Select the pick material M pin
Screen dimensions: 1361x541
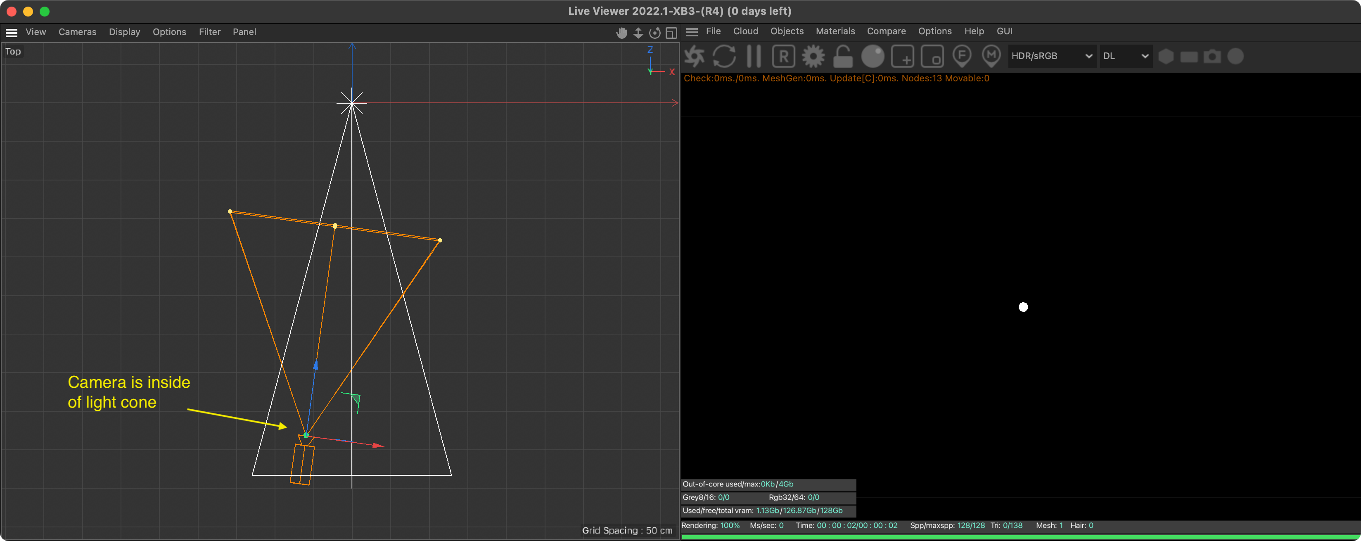click(x=991, y=55)
